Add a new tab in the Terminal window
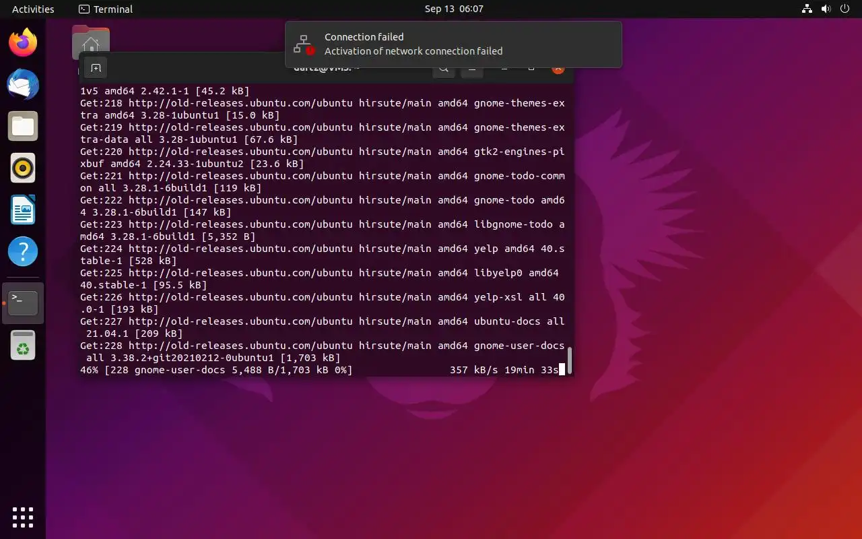 [96, 68]
